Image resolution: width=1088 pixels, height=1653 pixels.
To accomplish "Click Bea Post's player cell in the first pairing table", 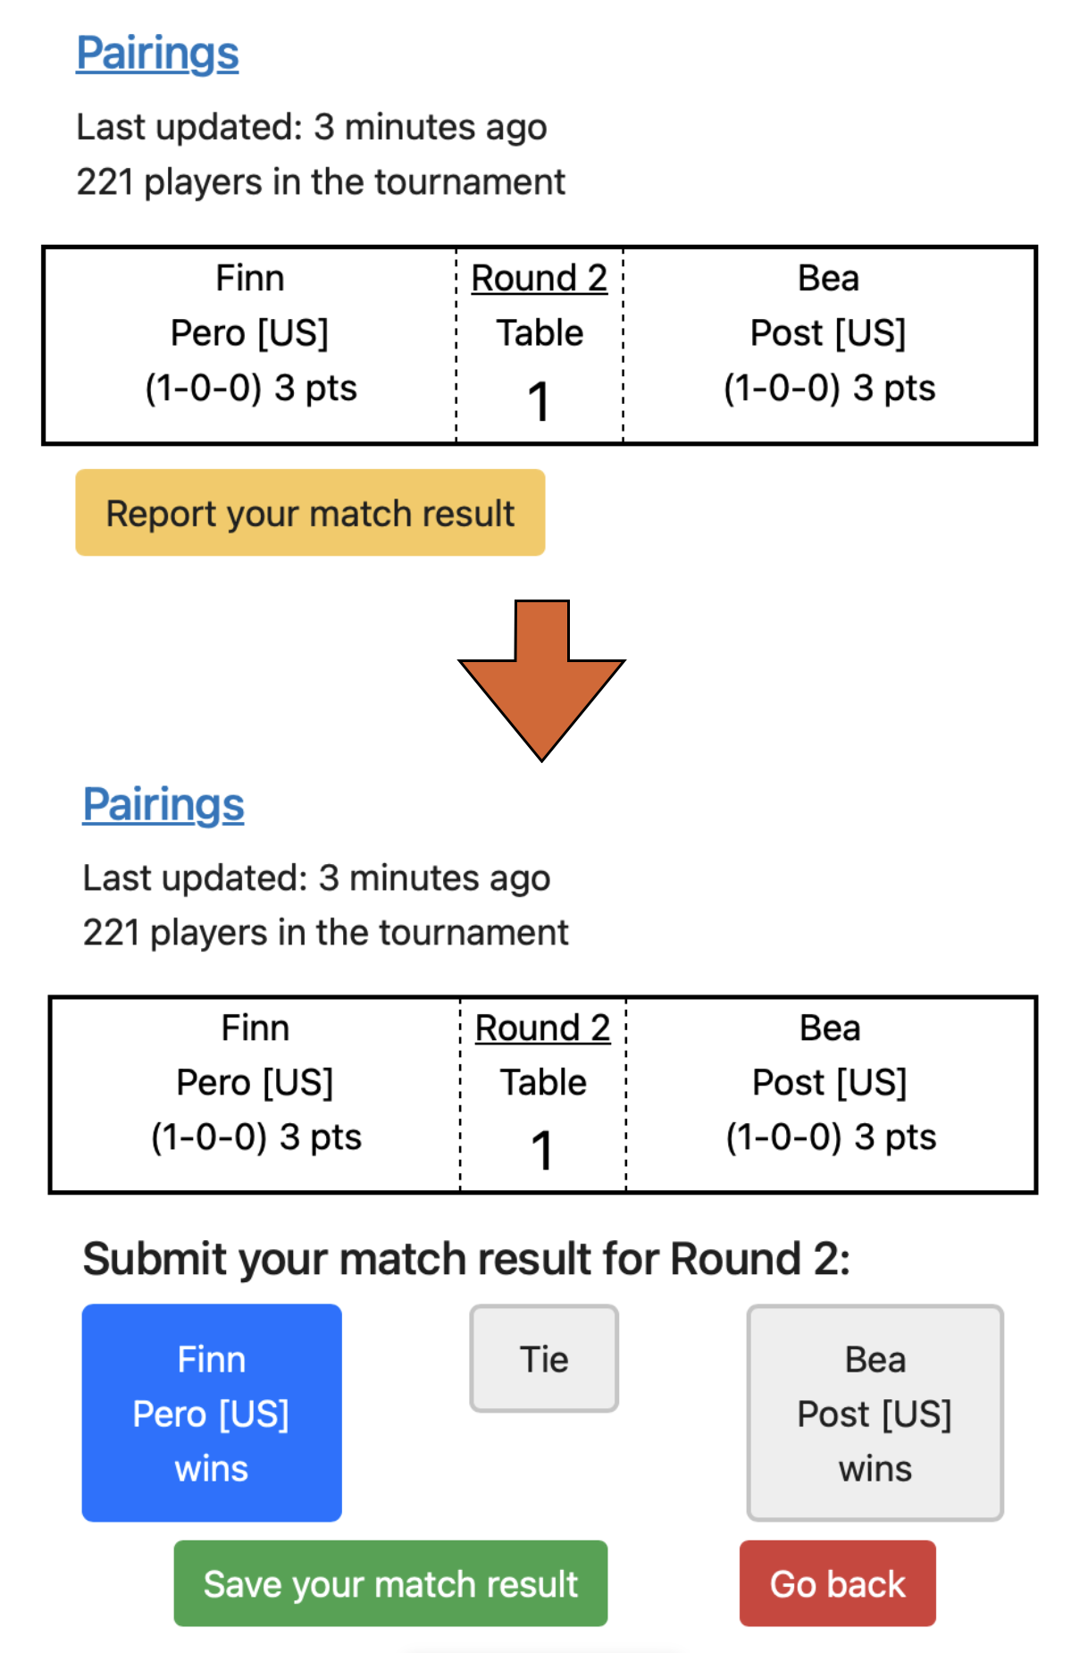I will (x=828, y=334).
